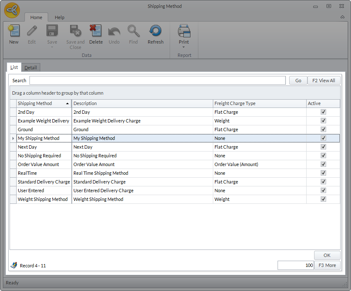The image size is (351, 291).
Task: Open the Help ribbon tab
Action: pos(60,17)
